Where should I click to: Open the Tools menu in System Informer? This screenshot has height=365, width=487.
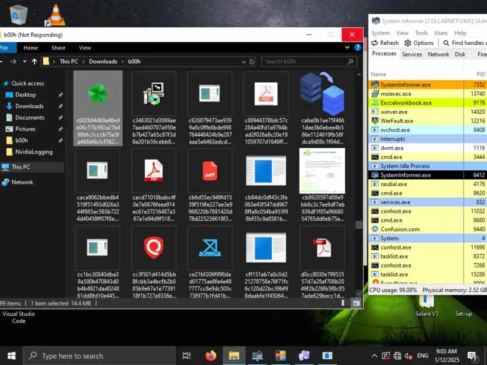(x=421, y=33)
